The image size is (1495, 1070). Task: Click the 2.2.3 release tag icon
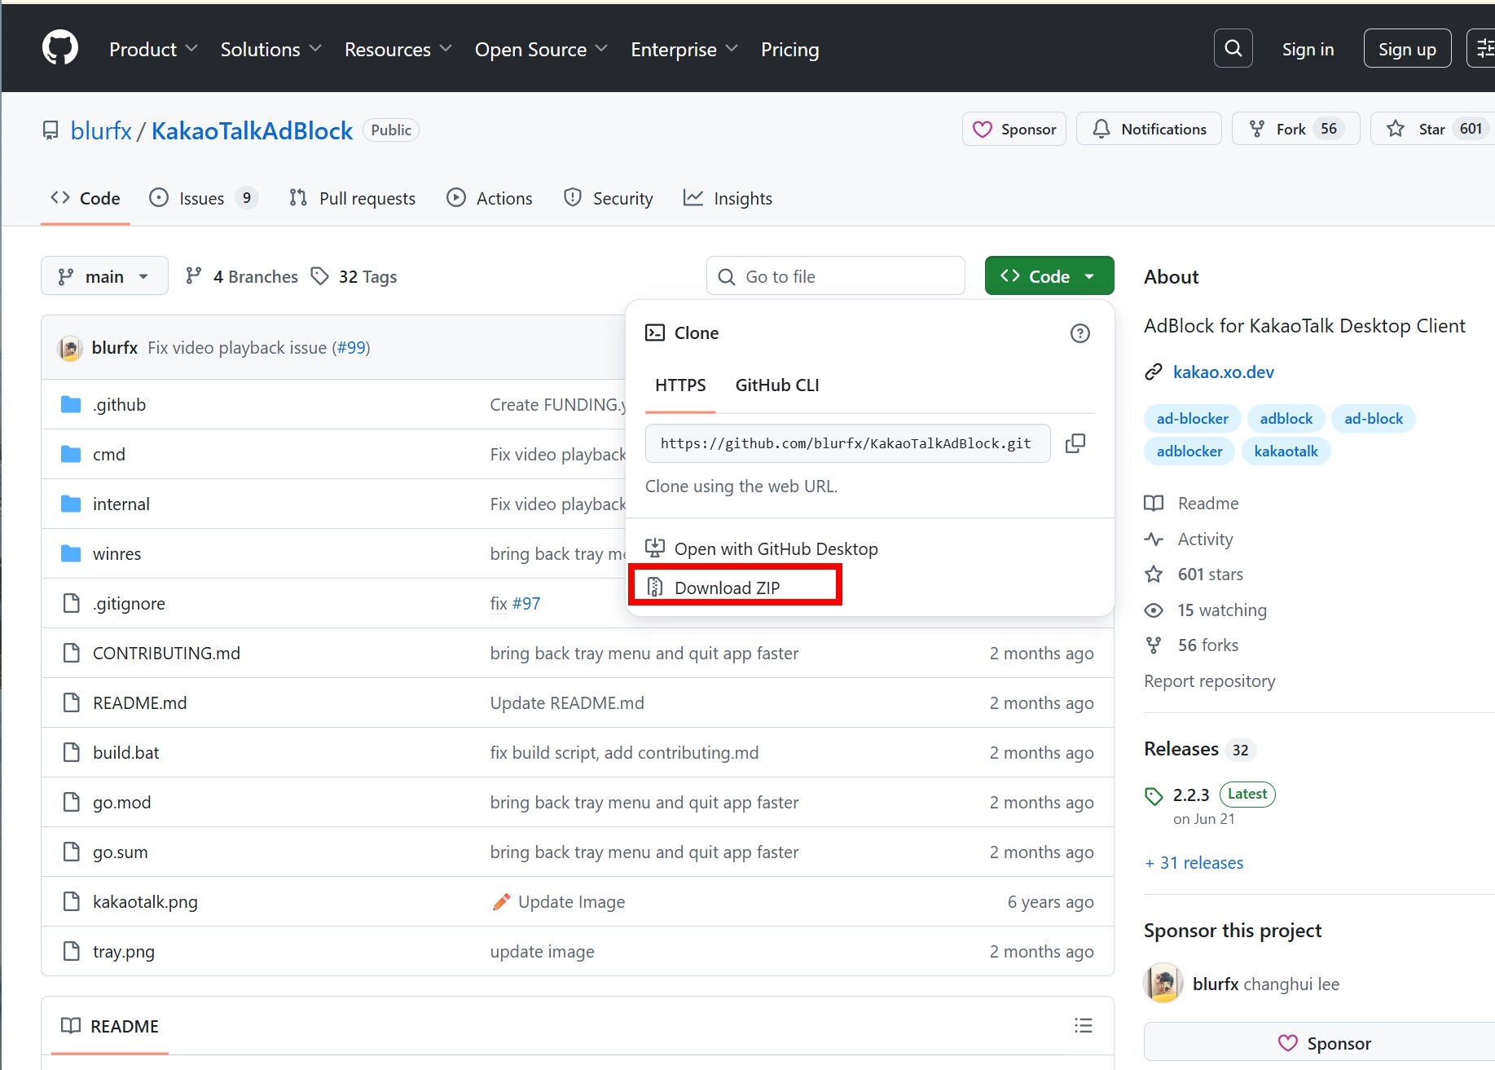[1154, 796]
